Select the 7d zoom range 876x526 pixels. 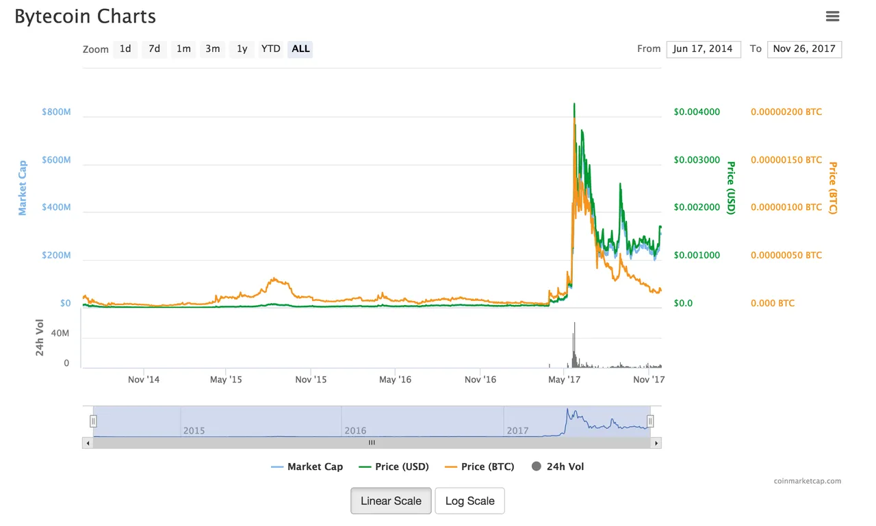pos(154,49)
